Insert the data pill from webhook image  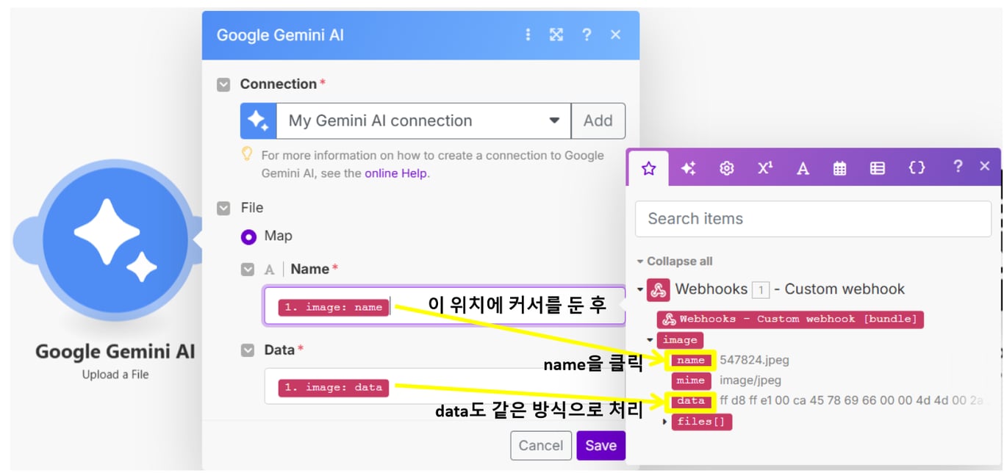click(691, 401)
